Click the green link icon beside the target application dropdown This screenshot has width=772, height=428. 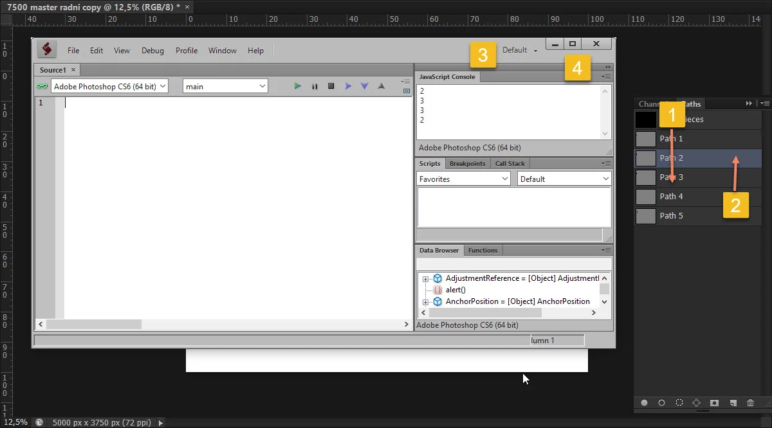(42, 86)
